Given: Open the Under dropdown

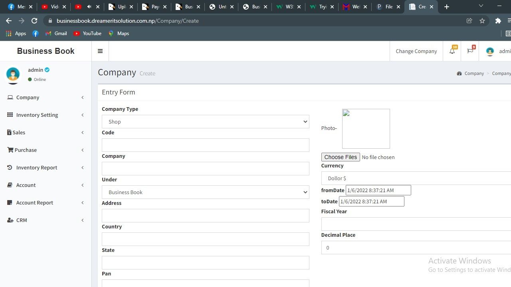Looking at the screenshot, I should (x=205, y=192).
